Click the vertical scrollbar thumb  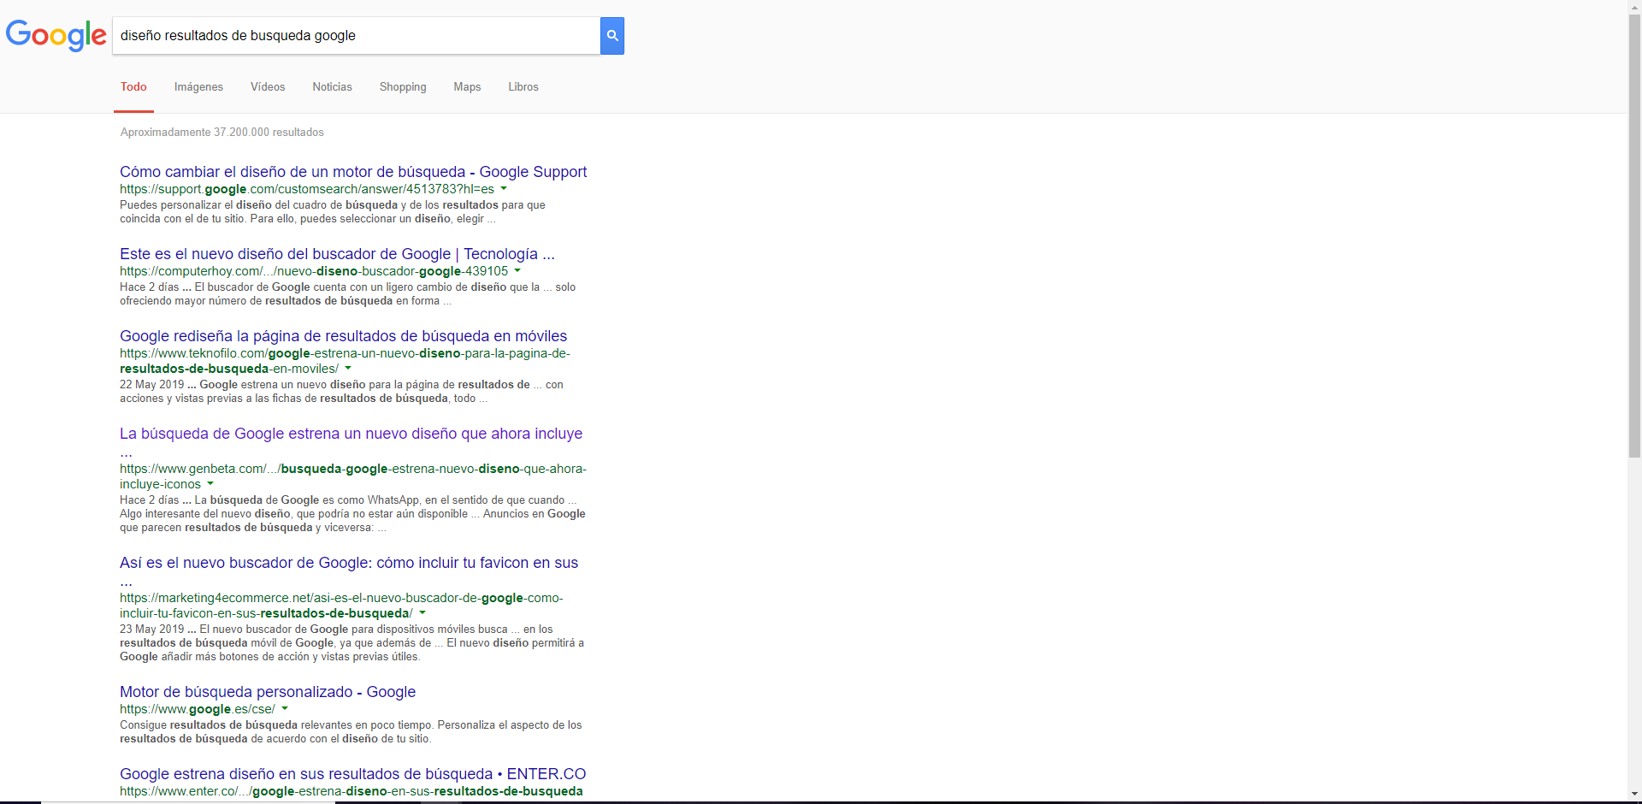(x=1634, y=236)
